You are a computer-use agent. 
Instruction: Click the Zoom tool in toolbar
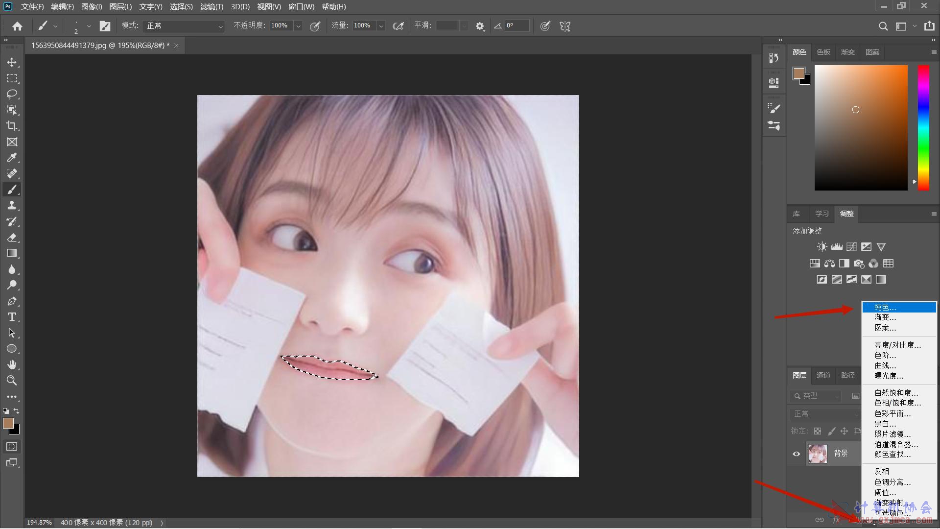click(x=12, y=380)
